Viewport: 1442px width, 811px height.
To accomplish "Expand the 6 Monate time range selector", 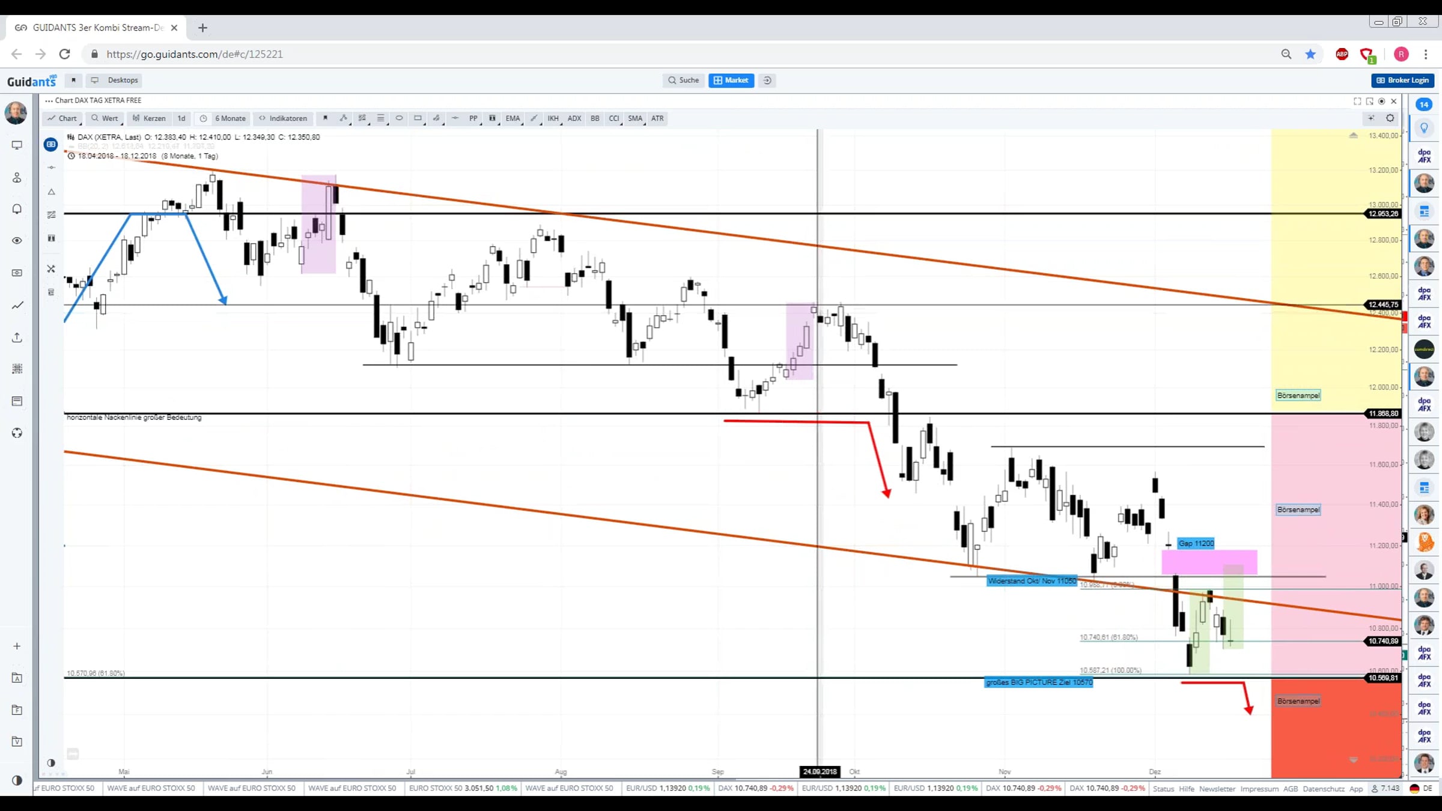I will click(223, 118).
